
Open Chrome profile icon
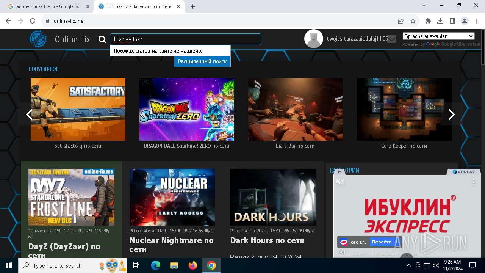(x=465, y=21)
